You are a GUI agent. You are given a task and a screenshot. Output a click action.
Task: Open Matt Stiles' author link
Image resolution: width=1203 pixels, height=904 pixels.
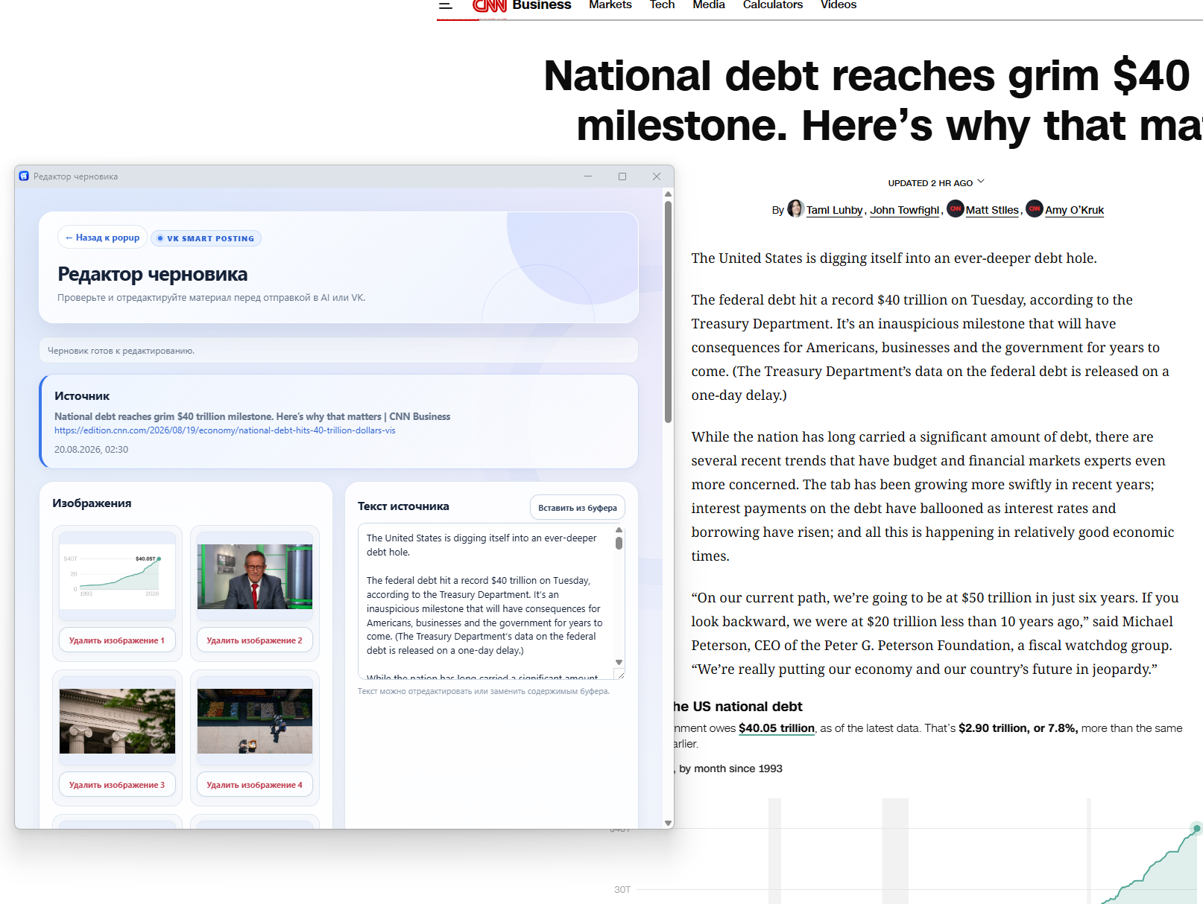(x=992, y=210)
